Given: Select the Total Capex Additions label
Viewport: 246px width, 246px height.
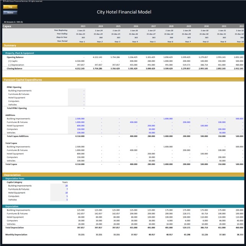Looking at the screenshot, I should click(18, 136).
